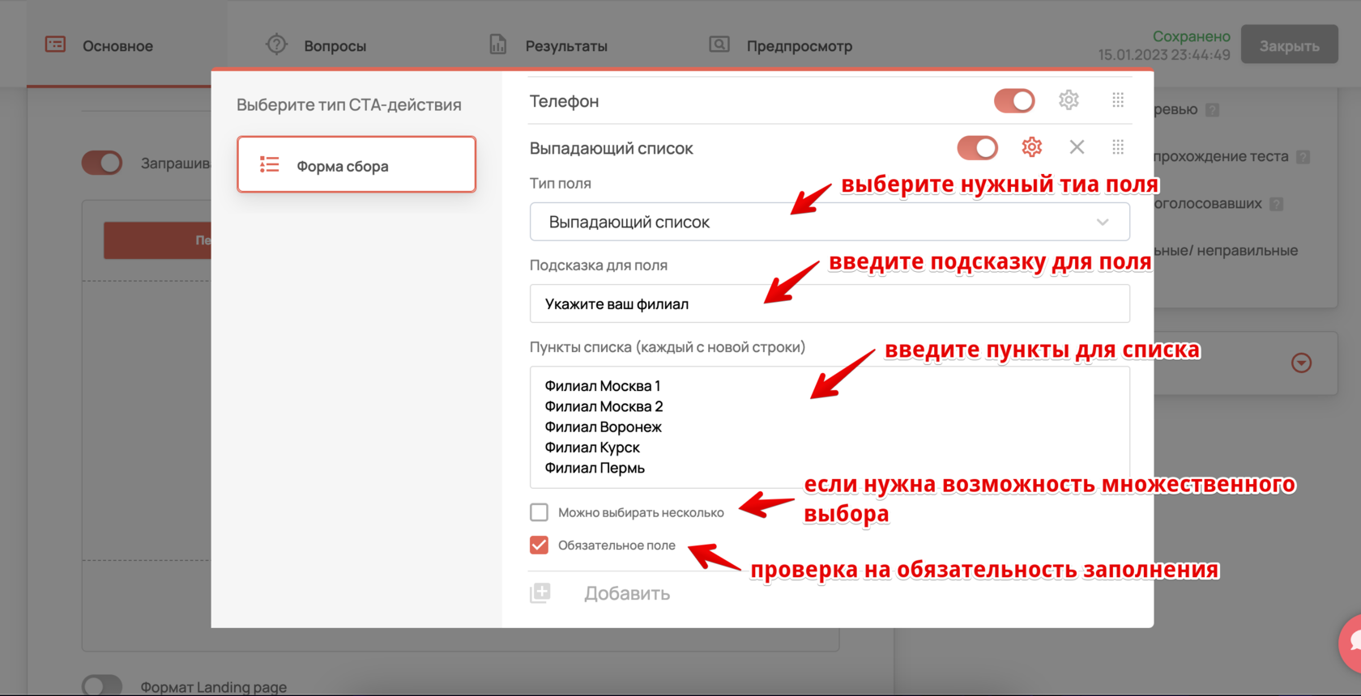This screenshot has height=696, width=1361.
Task: Click the Пункты списка text area
Action: tap(830, 427)
